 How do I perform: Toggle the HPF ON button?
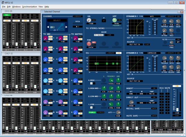[x=119, y=20]
